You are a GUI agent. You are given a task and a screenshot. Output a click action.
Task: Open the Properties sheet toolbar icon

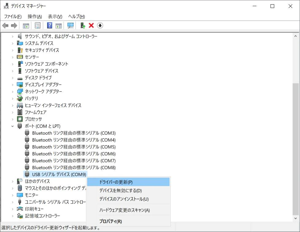click(x=38, y=25)
